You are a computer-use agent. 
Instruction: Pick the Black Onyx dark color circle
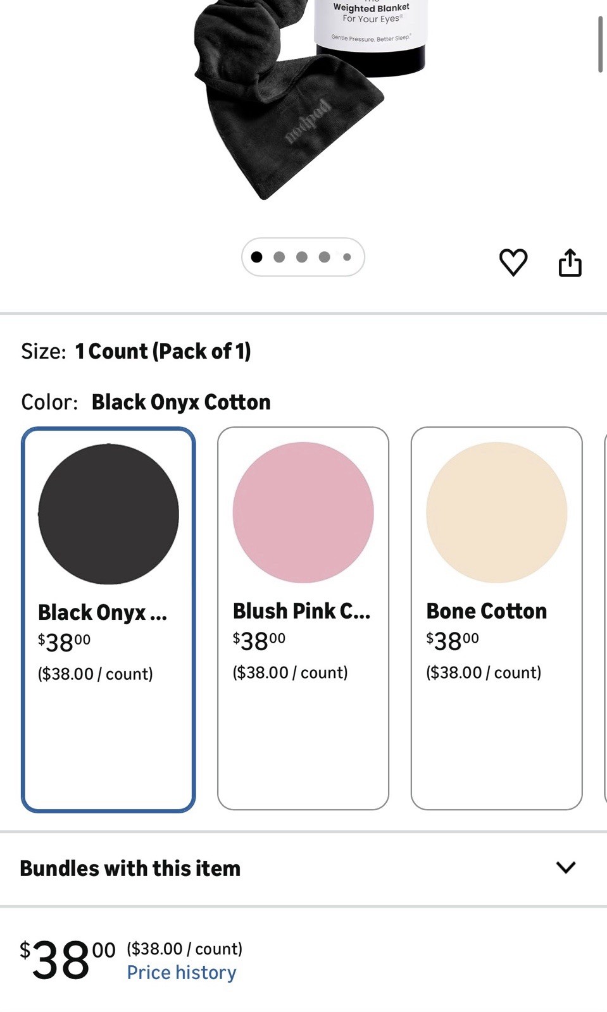pyautogui.click(x=108, y=514)
